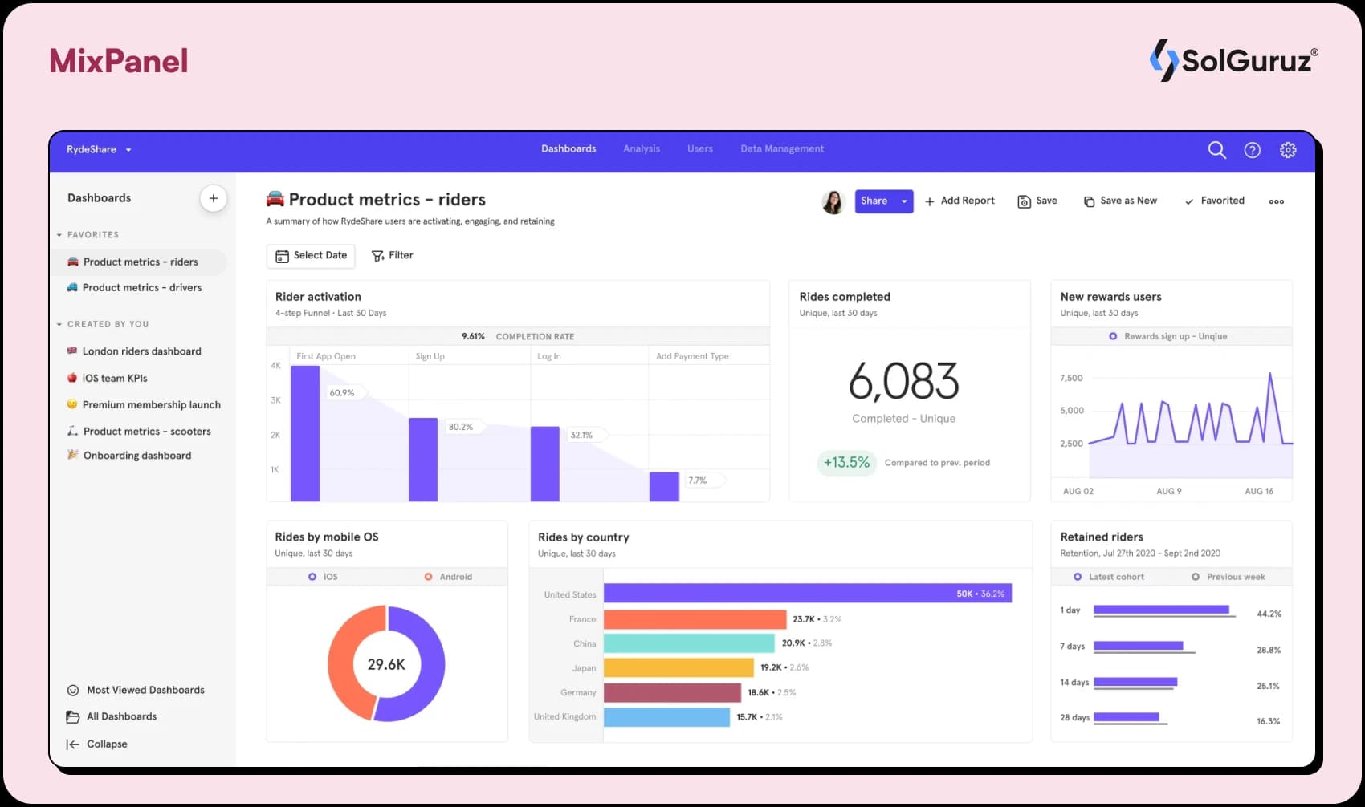Toggle the Previous week legend

click(x=1228, y=577)
